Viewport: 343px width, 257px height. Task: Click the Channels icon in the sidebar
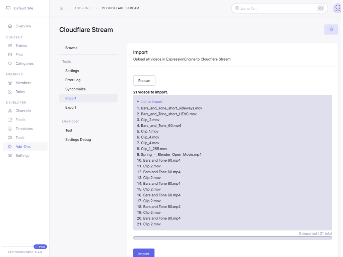pyautogui.click(x=10, y=111)
